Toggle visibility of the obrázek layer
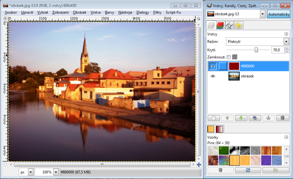 [x=213, y=76]
